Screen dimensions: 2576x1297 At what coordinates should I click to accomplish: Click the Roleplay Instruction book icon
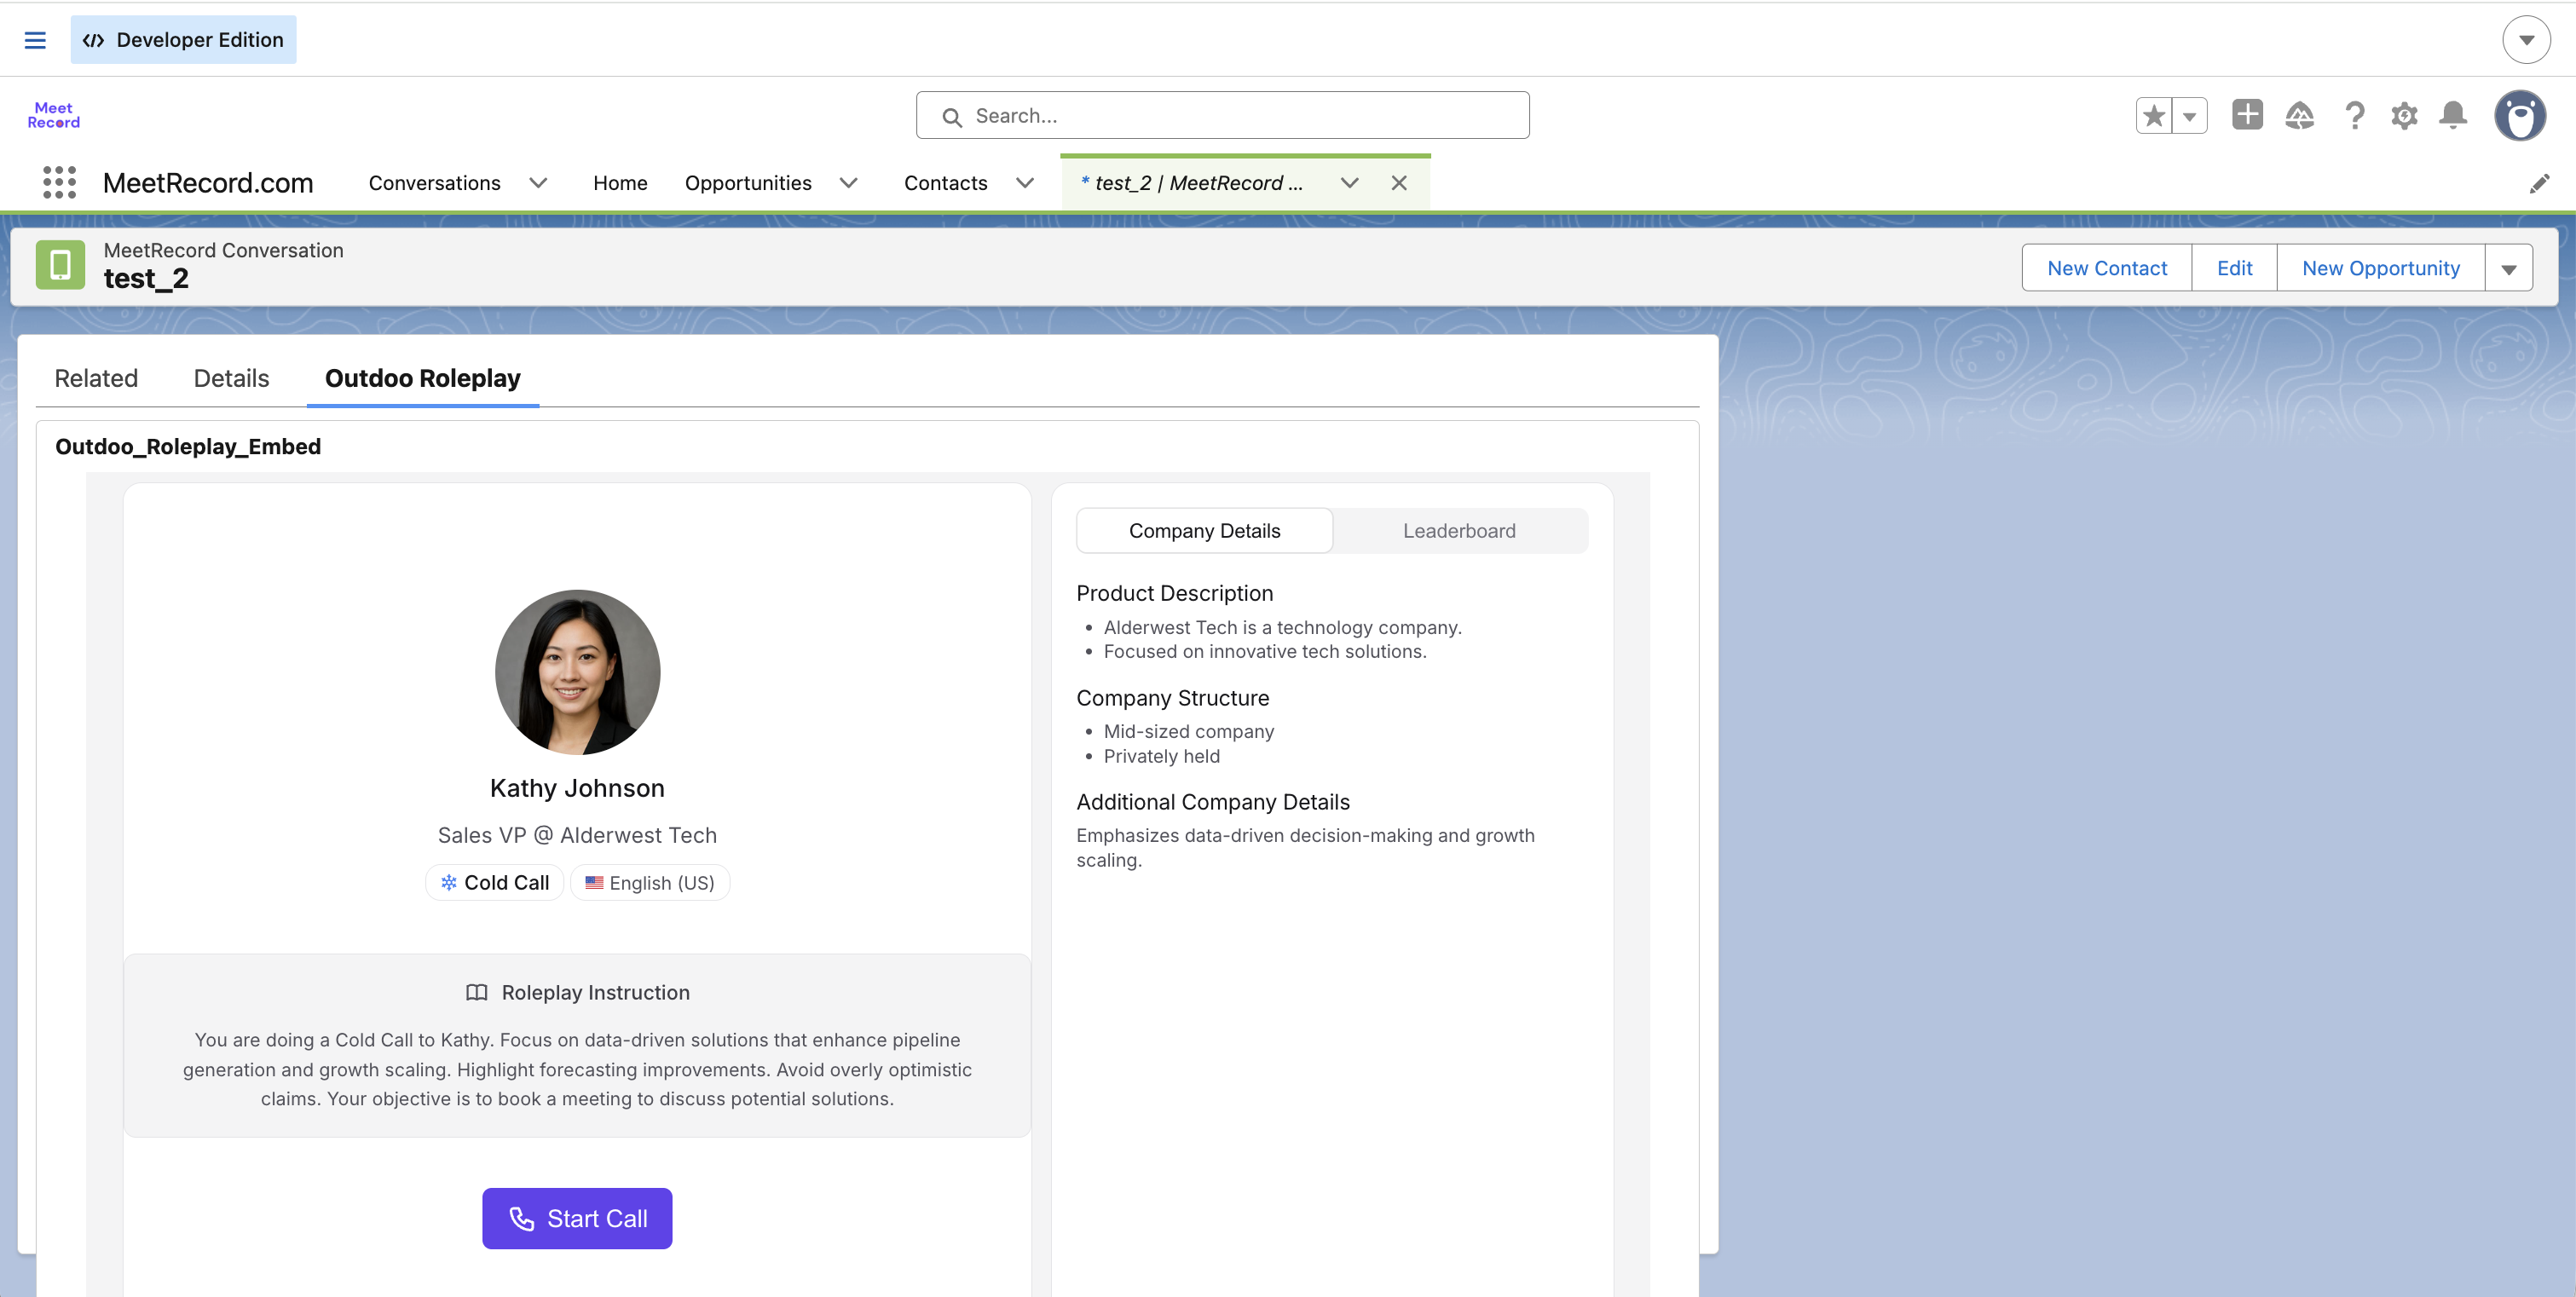[476, 993]
